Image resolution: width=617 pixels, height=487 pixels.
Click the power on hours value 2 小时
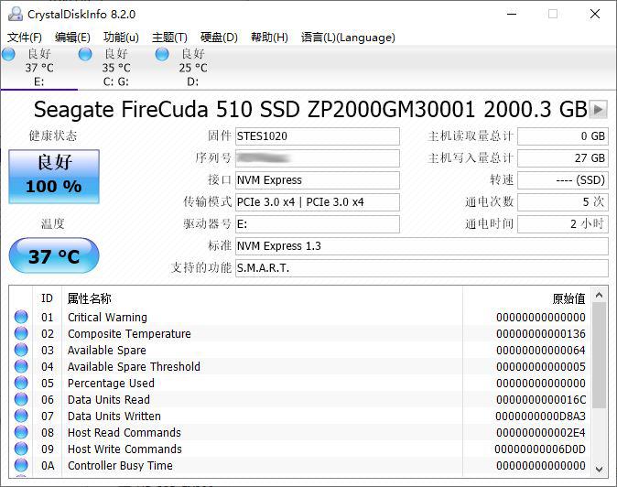[x=563, y=224]
